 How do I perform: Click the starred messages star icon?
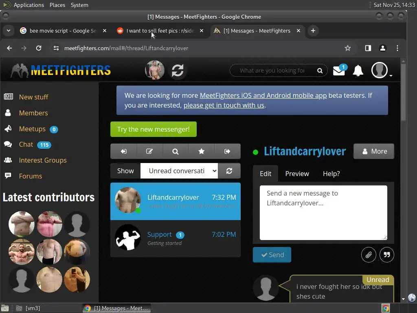201,151
